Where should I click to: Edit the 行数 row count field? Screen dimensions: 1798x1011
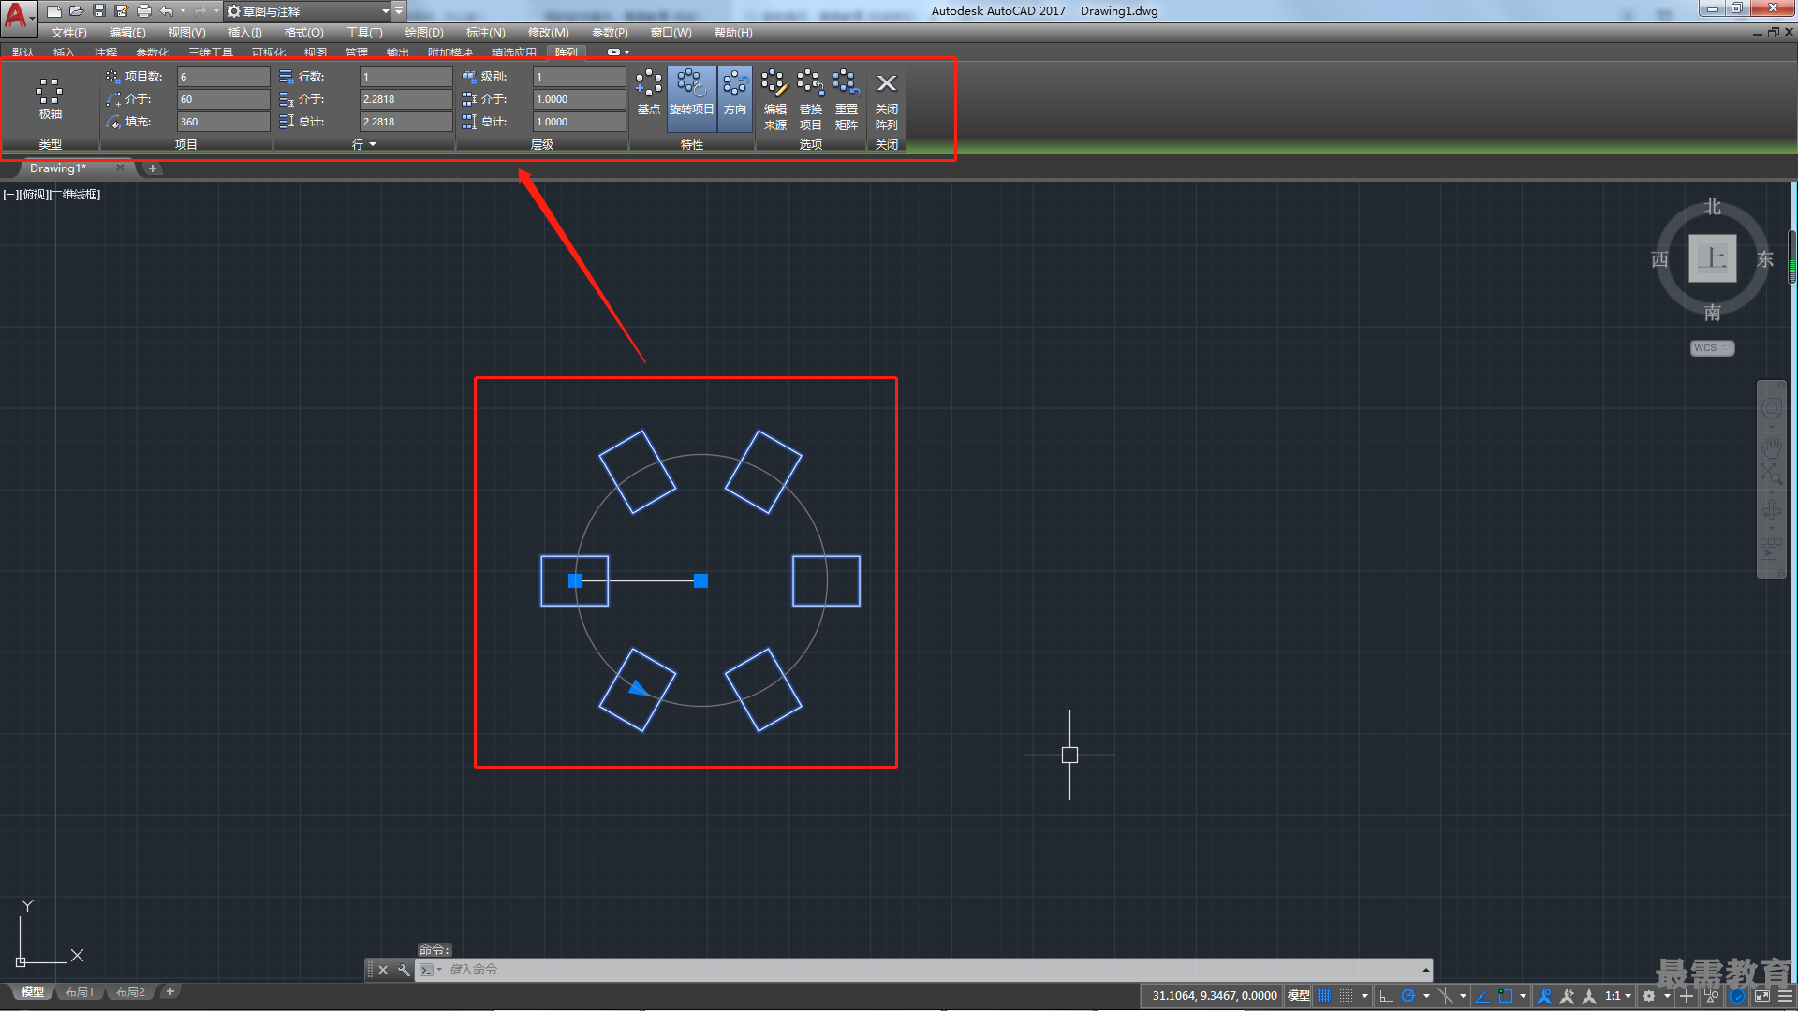405,77
